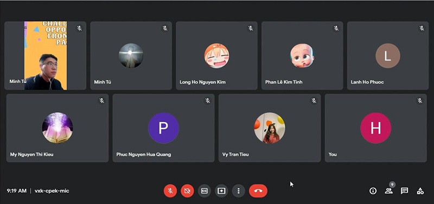Turn on camera using red video button
The image size is (434, 204).
187,191
